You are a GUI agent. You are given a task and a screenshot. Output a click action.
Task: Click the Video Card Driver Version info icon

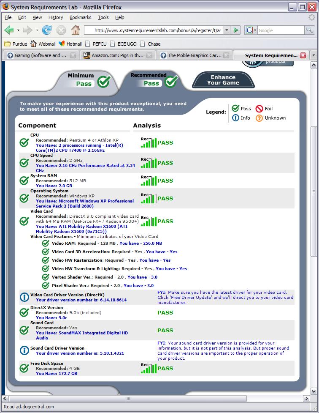24,297
